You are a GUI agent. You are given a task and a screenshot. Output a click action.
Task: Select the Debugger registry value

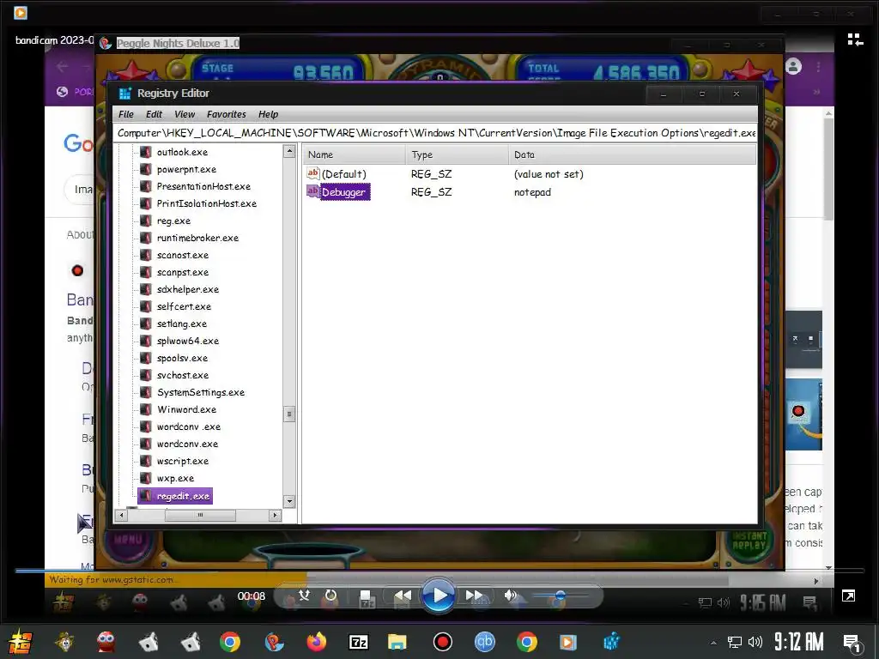point(343,192)
